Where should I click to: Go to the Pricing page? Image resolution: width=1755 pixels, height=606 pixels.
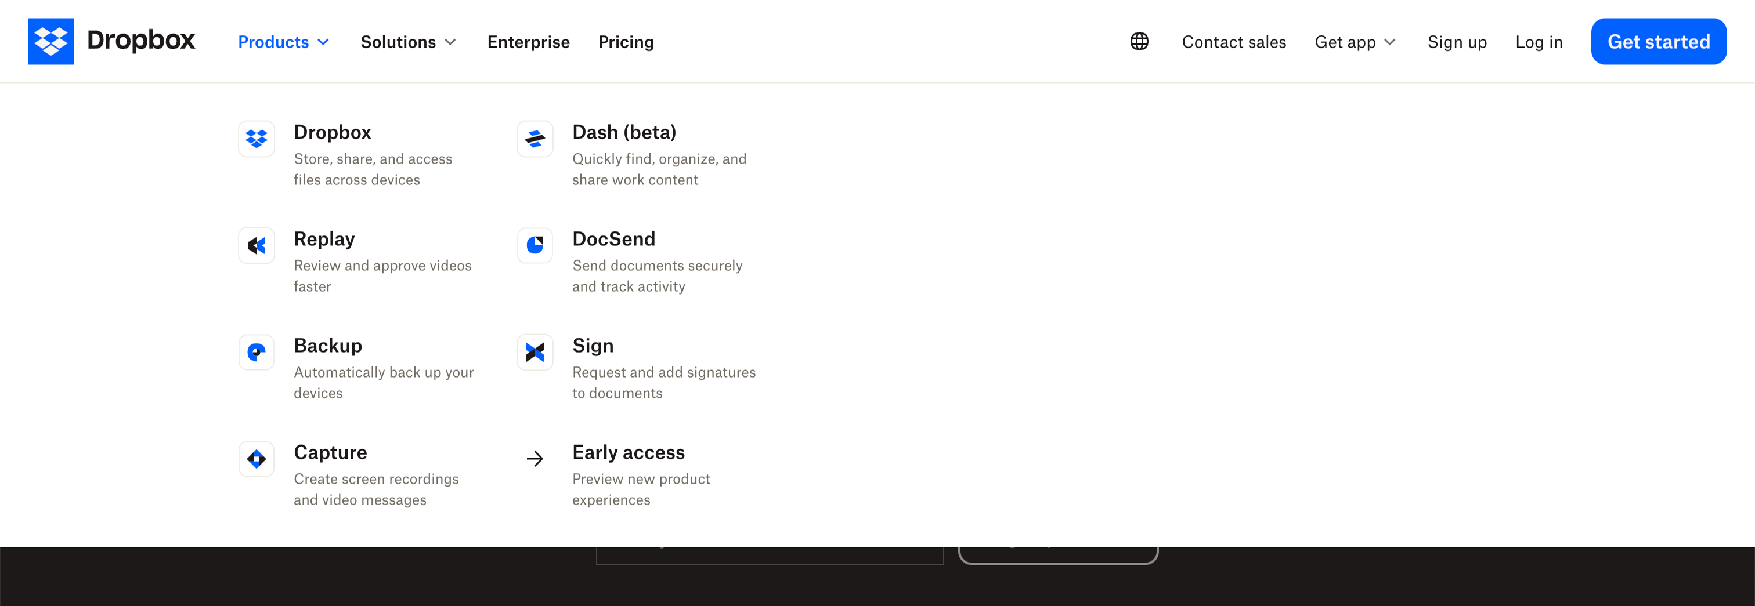tap(626, 42)
